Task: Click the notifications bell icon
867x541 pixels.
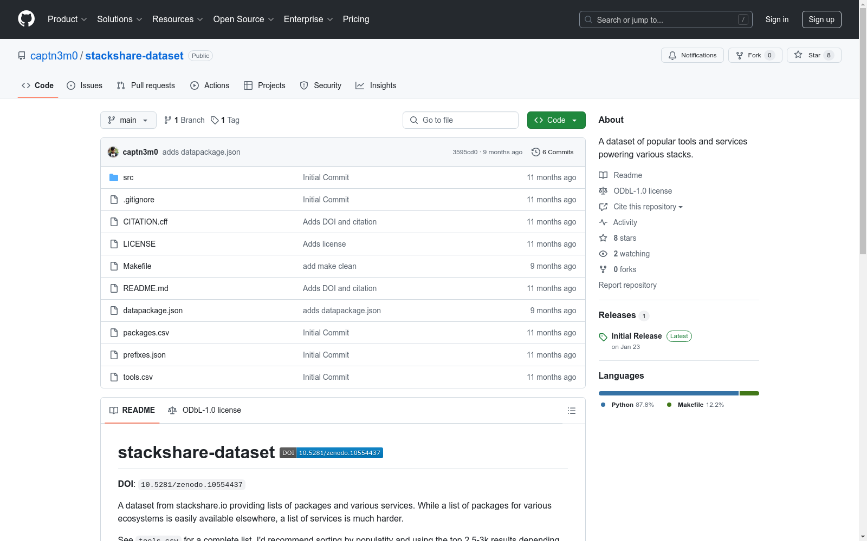Action: coord(672,55)
